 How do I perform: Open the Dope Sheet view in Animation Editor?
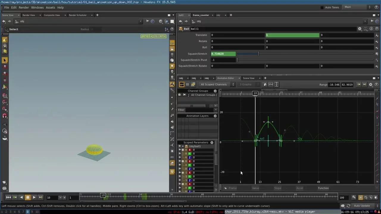pyautogui.click(x=193, y=84)
